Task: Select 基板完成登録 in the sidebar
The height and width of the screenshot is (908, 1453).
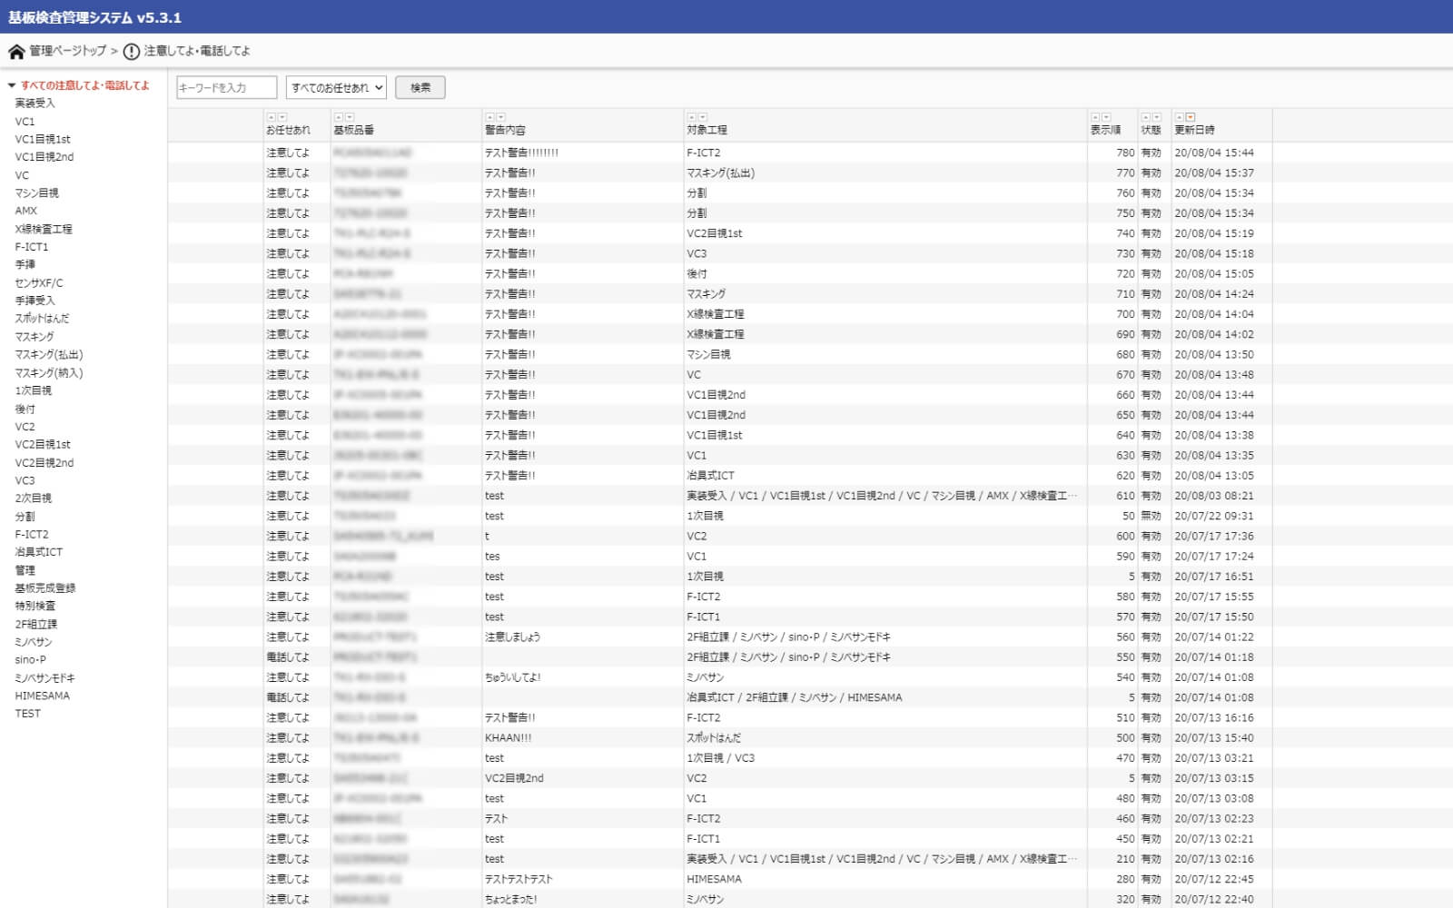Action: click(x=45, y=588)
